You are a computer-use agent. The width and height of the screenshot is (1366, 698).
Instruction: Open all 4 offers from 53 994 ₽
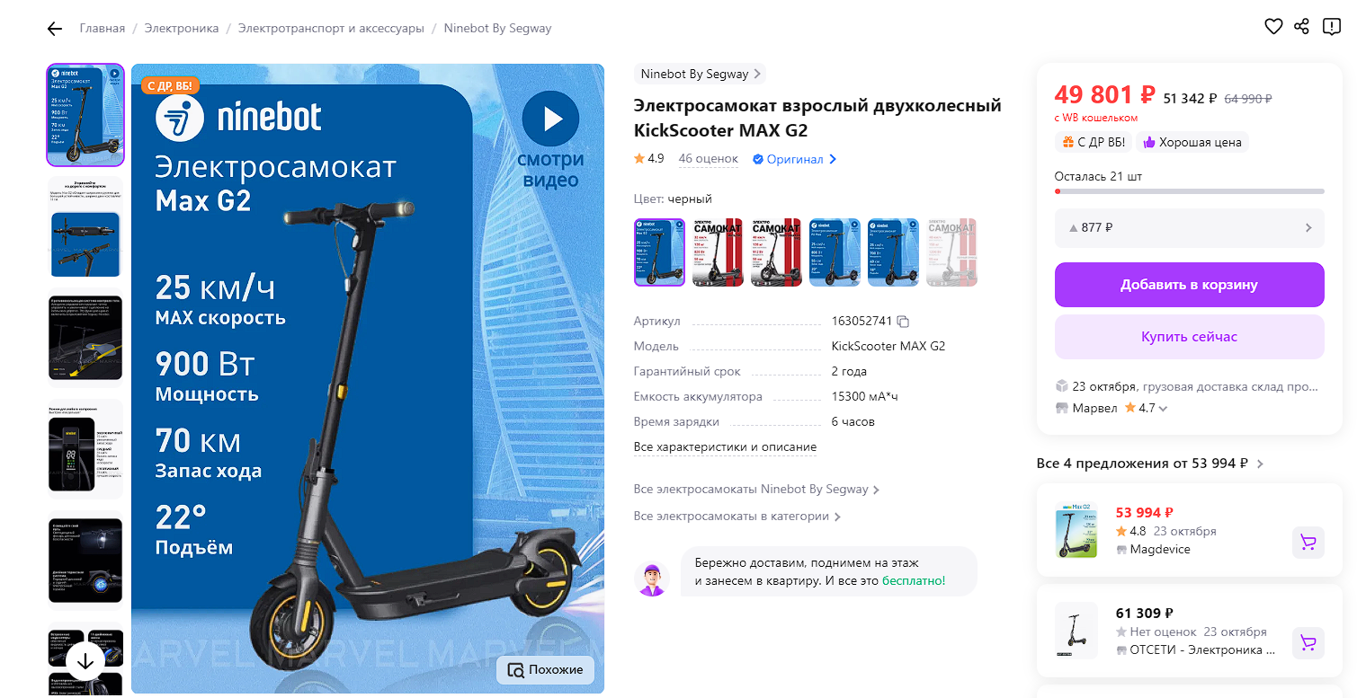[x=1149, y=464]
